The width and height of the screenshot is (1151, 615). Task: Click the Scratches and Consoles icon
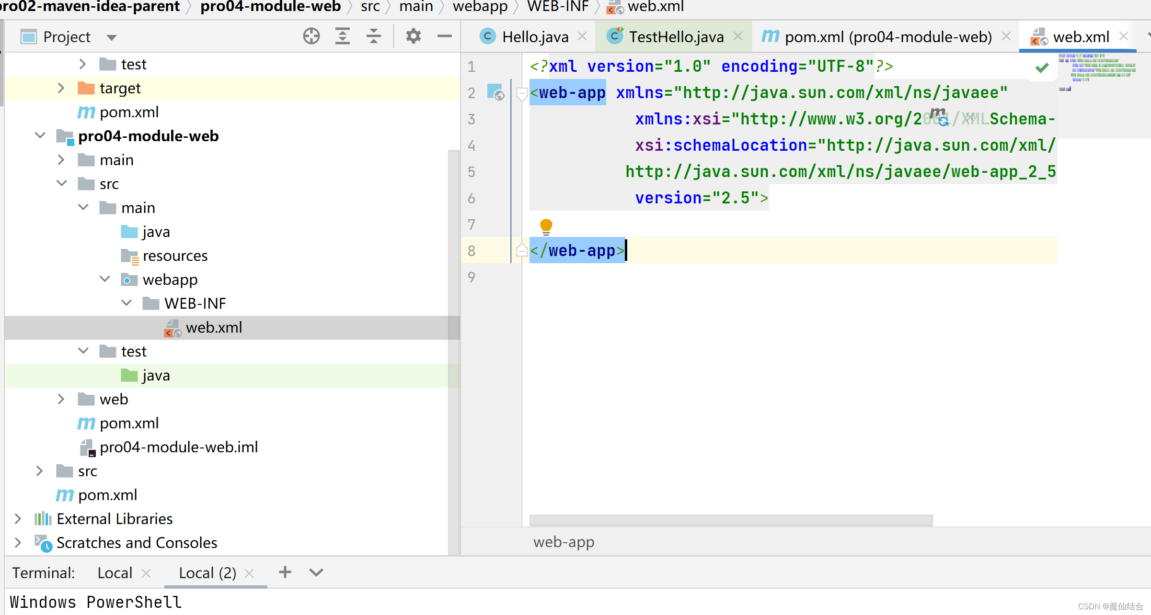43,544
